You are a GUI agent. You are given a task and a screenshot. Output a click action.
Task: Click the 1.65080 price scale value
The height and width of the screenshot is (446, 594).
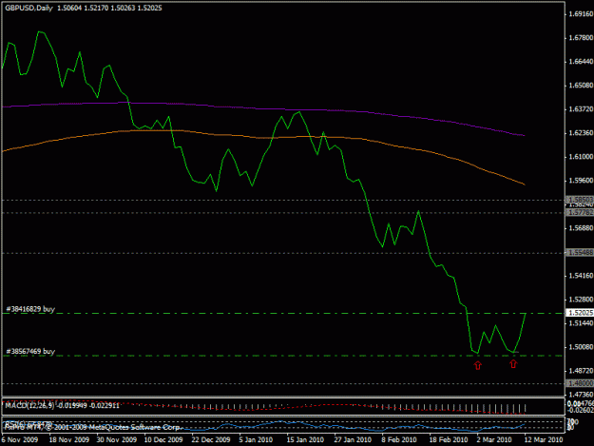pos(581,86)
